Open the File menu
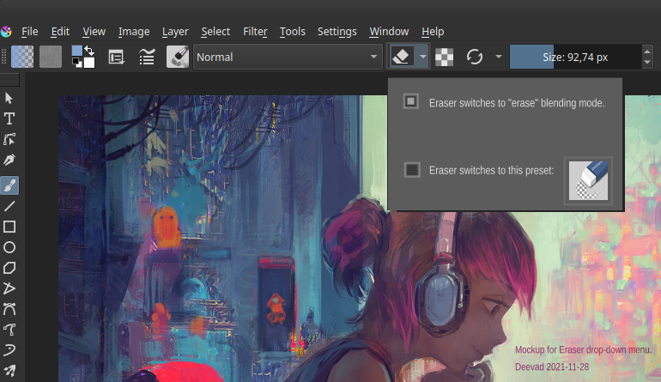661x382 pixels. tap(29, 32)
